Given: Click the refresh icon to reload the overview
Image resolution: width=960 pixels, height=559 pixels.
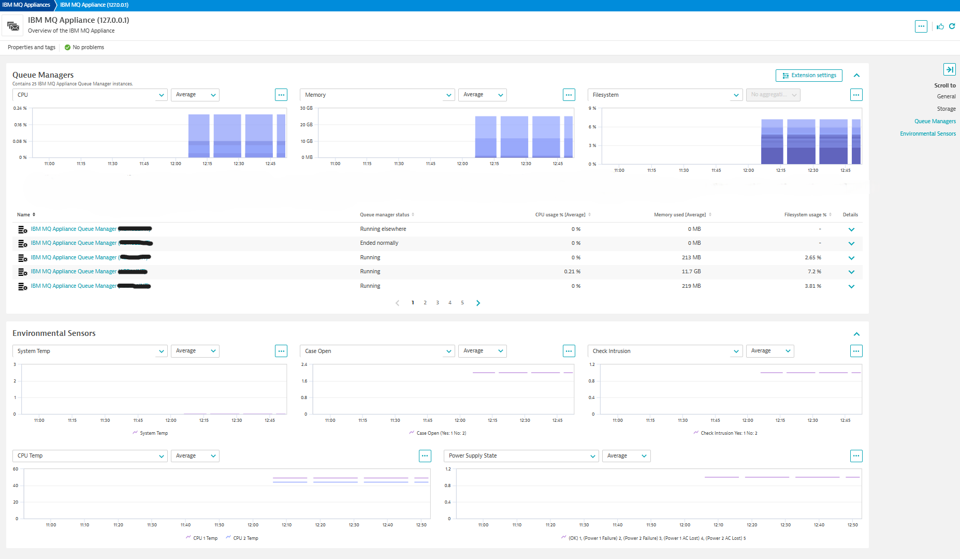Looking at the screenshot, I should coord(953,26).
